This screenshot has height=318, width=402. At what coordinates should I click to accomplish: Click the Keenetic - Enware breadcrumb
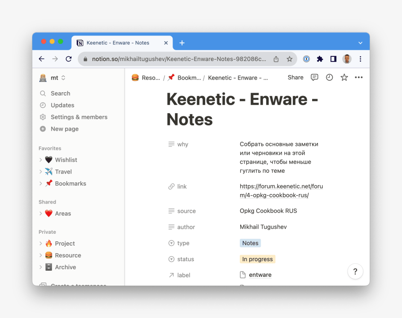(x=238, y=78)
